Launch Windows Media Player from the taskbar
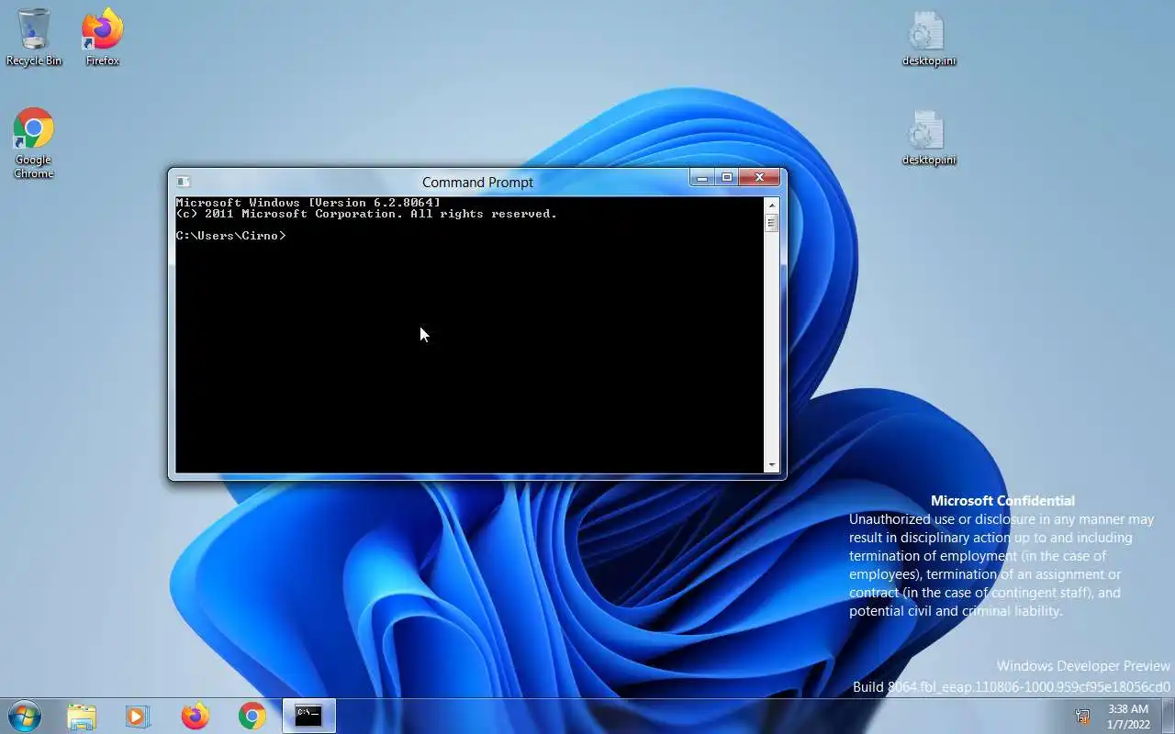This screenshot has width=1175, height=734. pos(138,717)
